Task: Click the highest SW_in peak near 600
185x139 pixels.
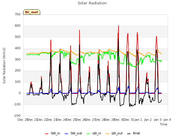Action: tap(119, 26)
